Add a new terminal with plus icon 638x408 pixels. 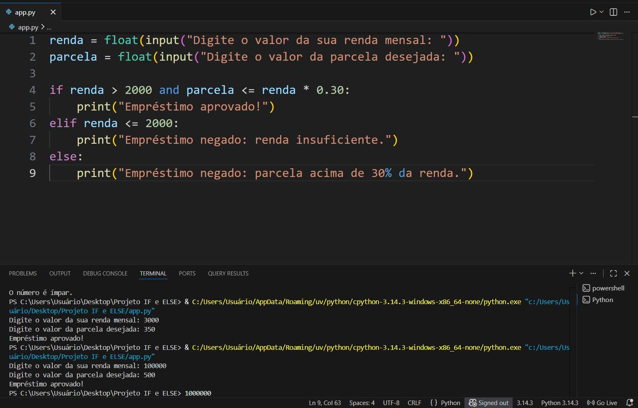(x=572, y=273)
